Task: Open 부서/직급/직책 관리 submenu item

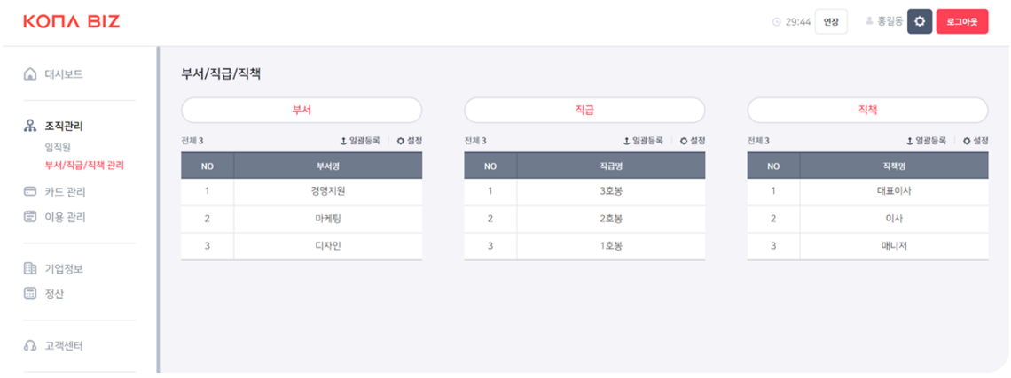Action: [x=84, y=166]
